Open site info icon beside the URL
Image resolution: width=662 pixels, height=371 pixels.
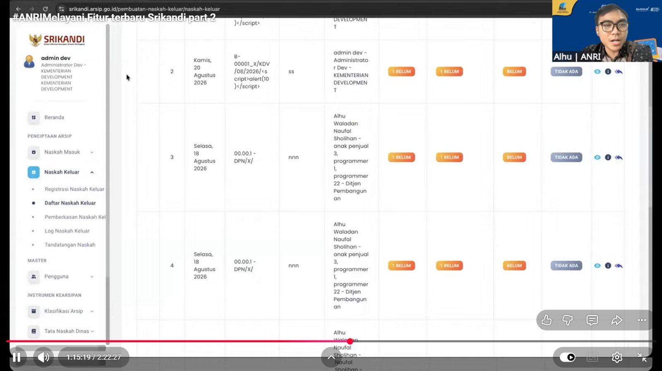(61, 9)
